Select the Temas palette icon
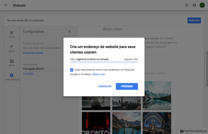 pyautogui.click(x=11, y=33)
